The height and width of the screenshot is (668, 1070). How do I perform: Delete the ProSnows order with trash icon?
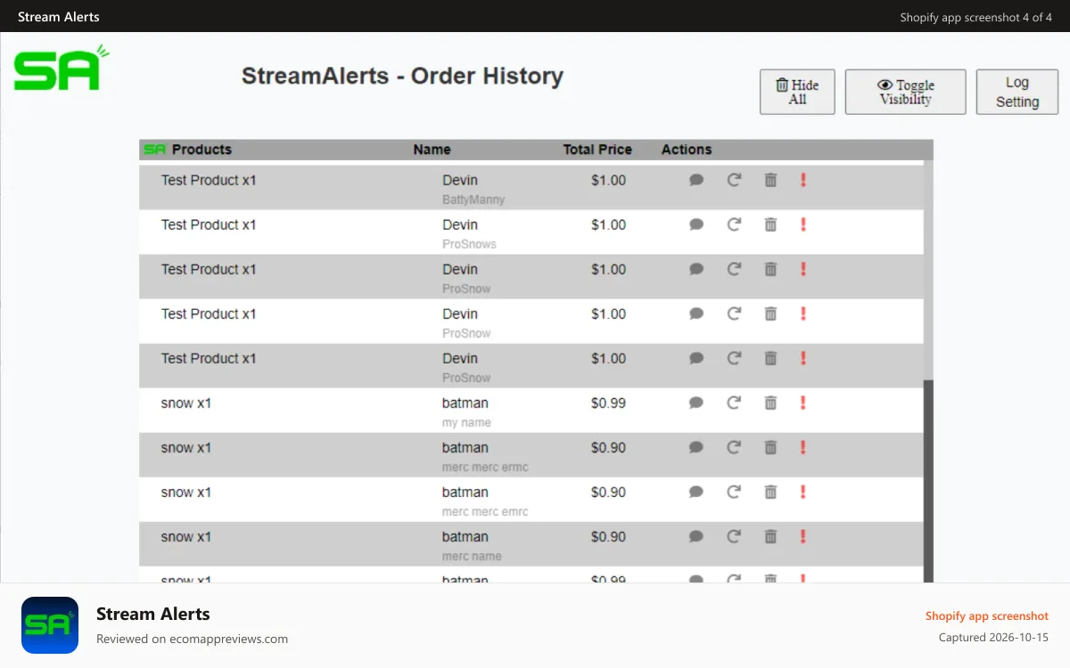point(770,224)
